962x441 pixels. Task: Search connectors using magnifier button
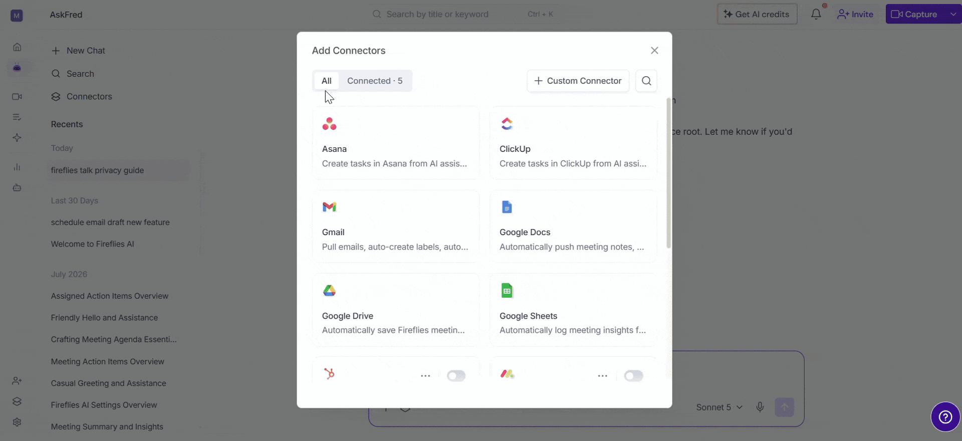[x=646, y=81]
